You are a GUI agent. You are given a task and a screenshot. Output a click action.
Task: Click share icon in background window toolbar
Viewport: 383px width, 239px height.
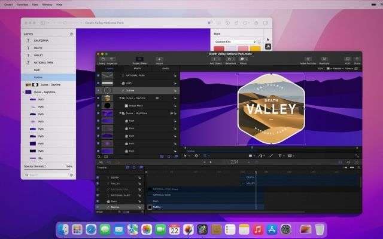[x=256, y=23]
